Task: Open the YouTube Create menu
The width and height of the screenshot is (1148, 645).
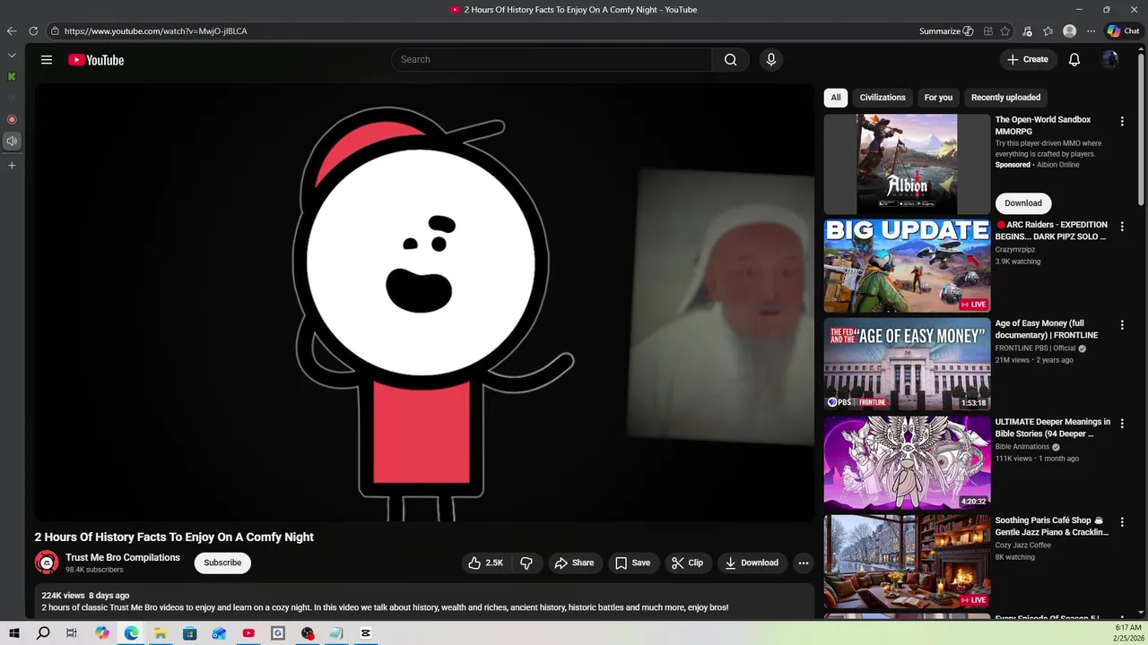Action: (1028, 60)
